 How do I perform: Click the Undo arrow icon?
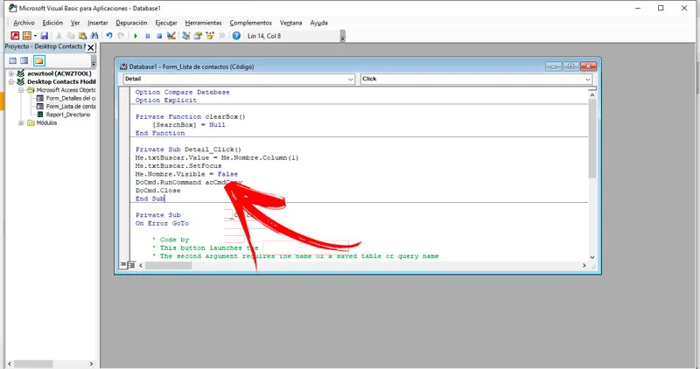coord(108,36)
